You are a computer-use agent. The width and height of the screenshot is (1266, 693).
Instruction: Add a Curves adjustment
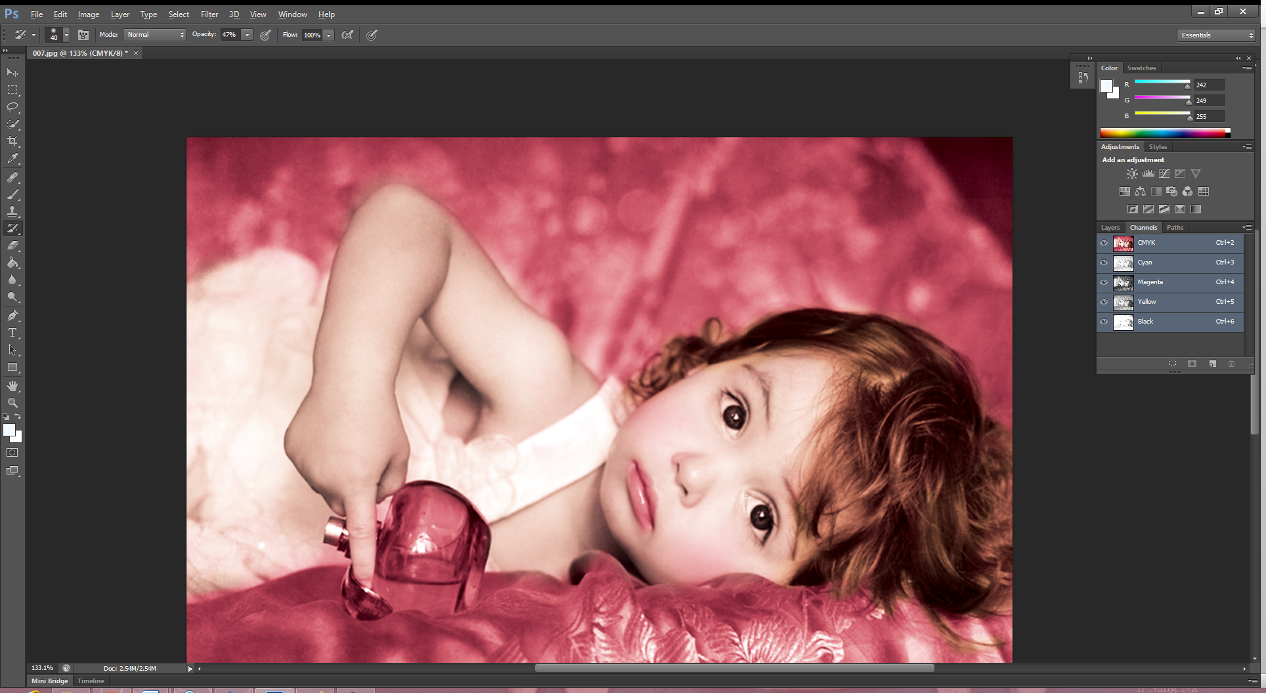coord(1164,174)
